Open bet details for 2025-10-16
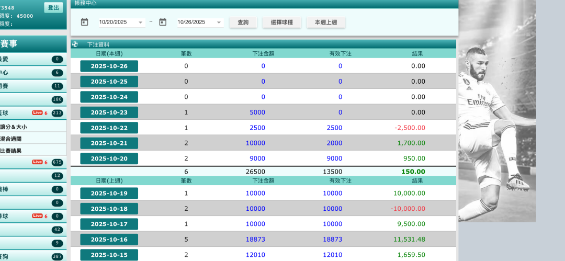 pos(109,240)
